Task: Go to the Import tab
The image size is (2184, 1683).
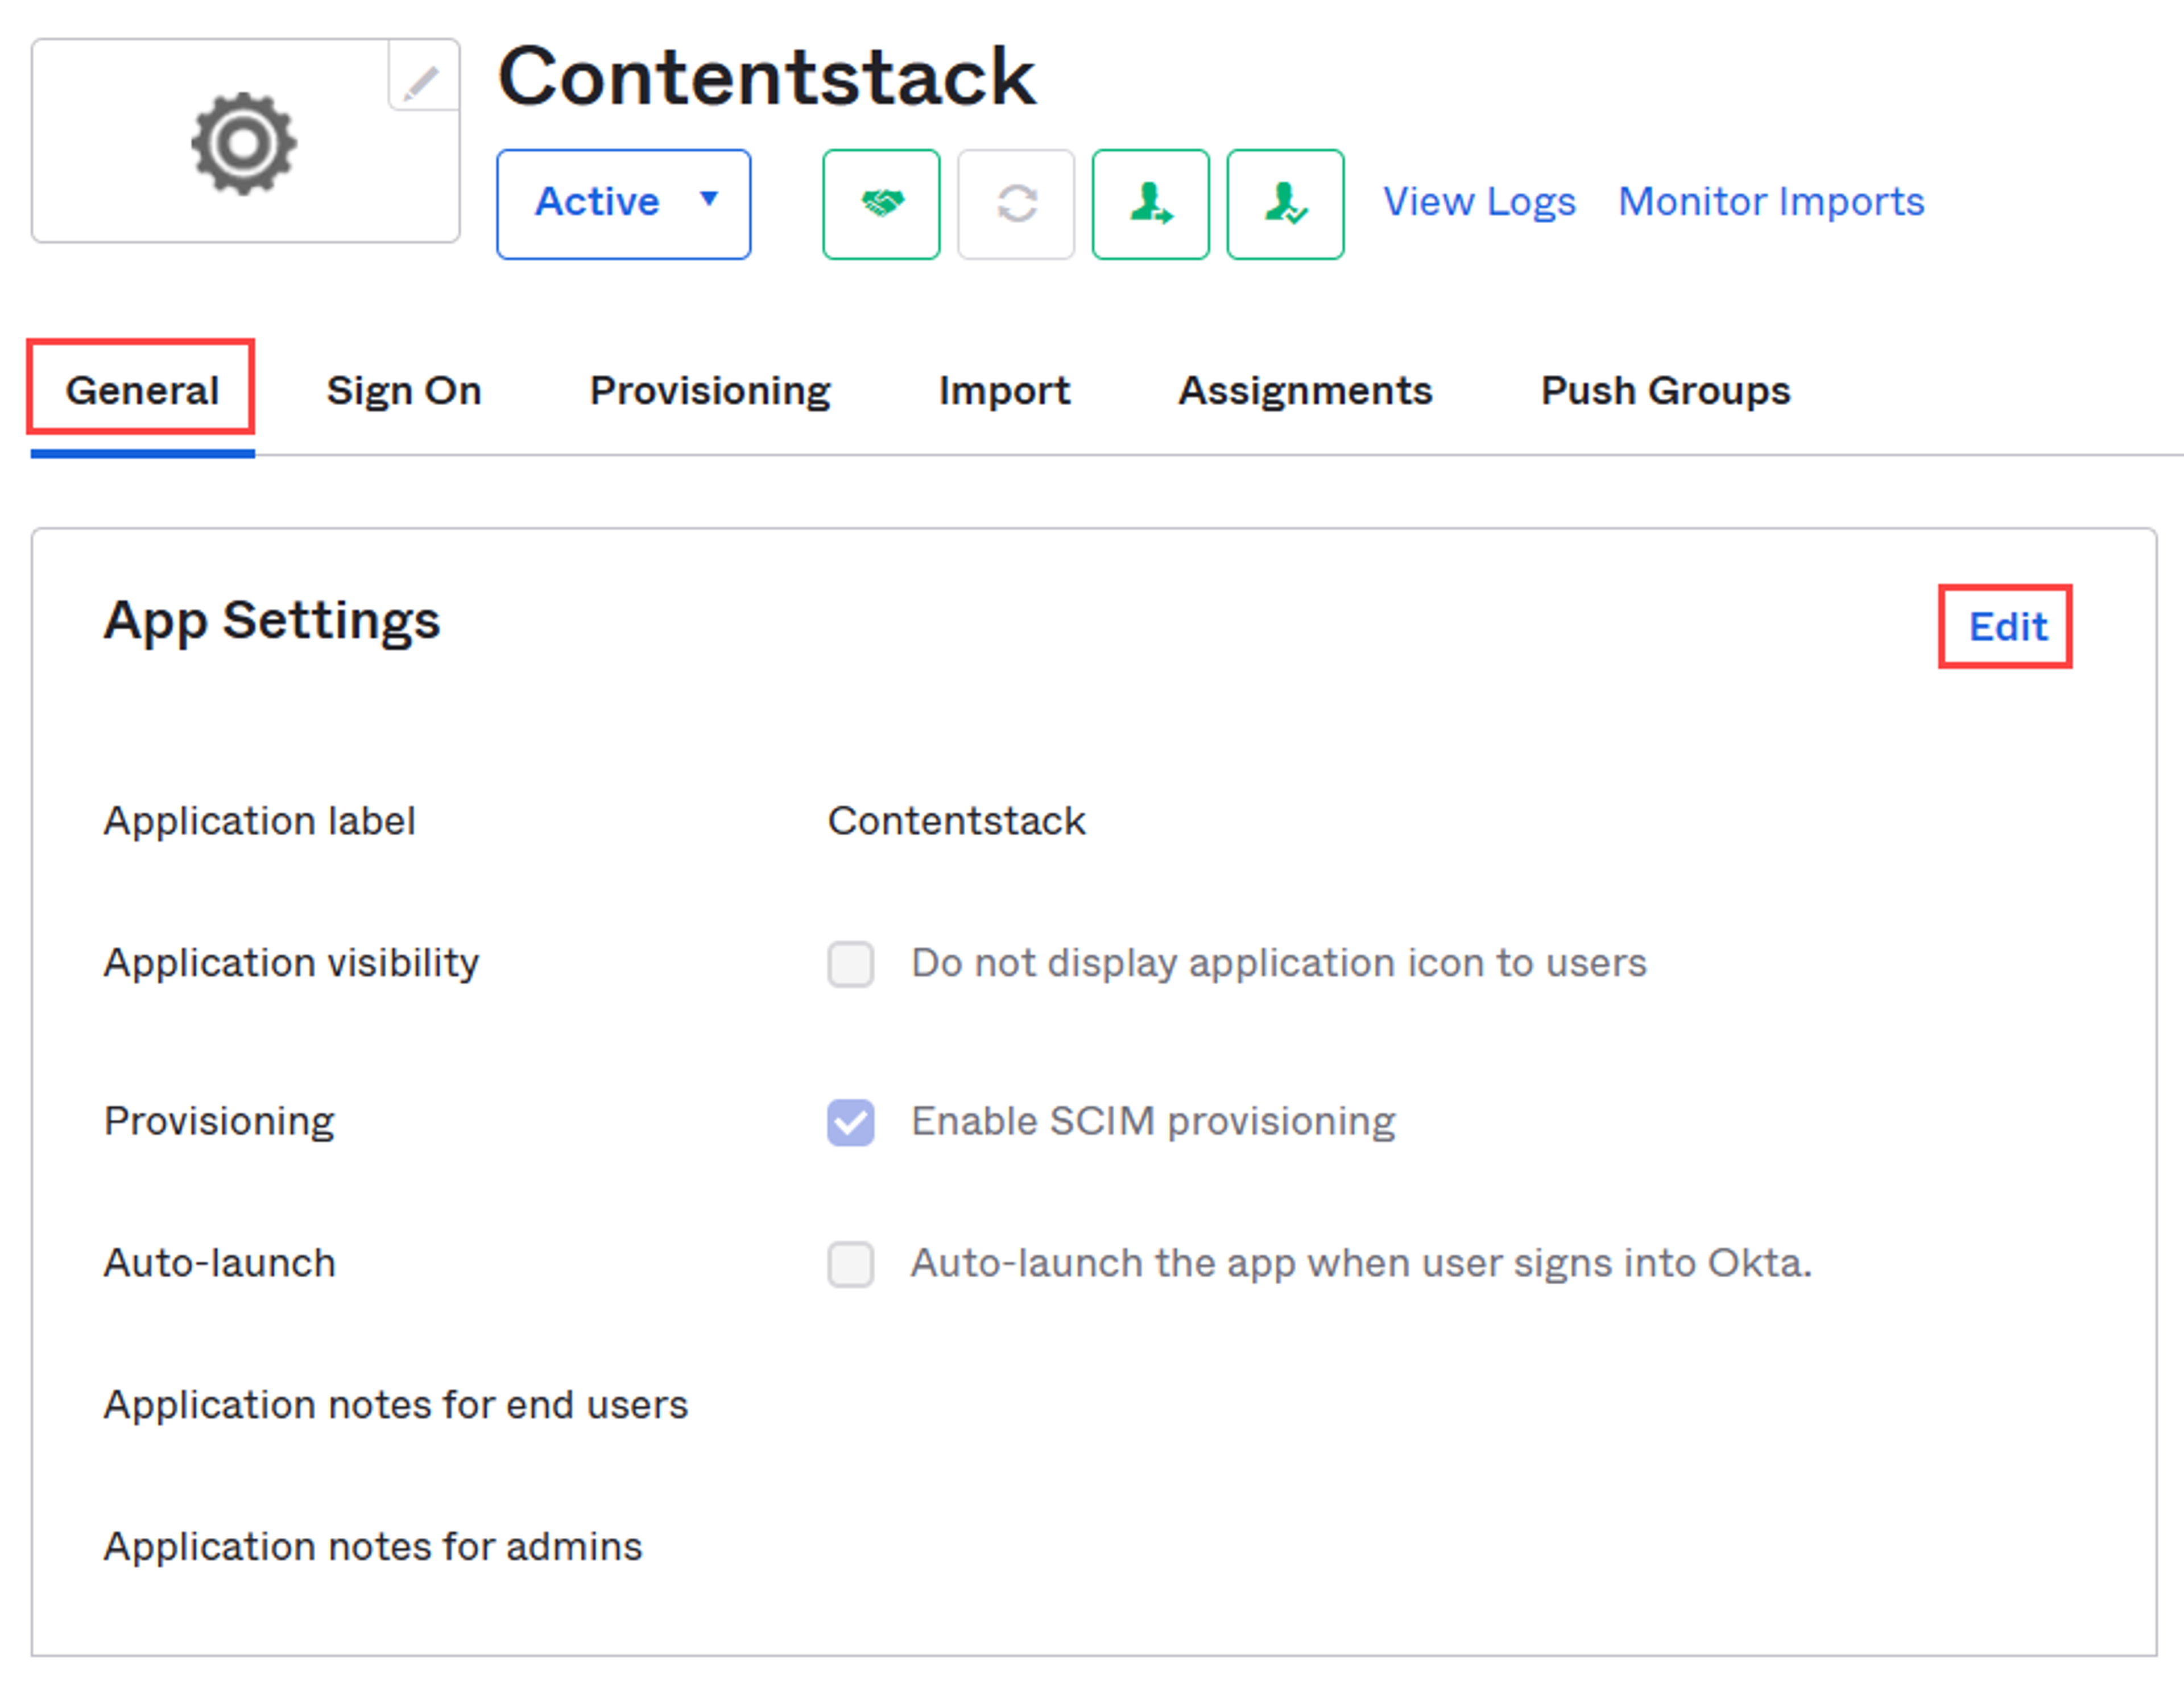Action: coord(1004,390)
